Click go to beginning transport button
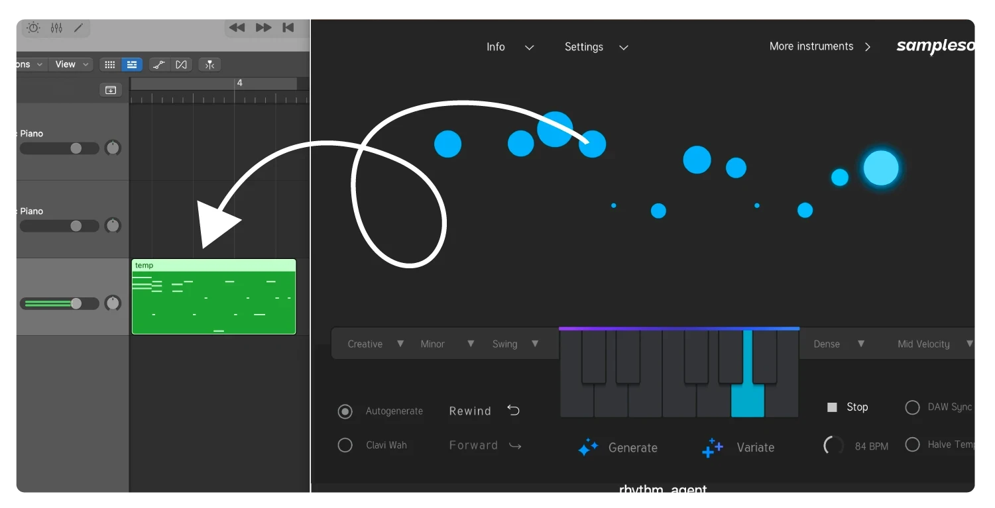This screenshot has height=508, width=995. point(288,28)
